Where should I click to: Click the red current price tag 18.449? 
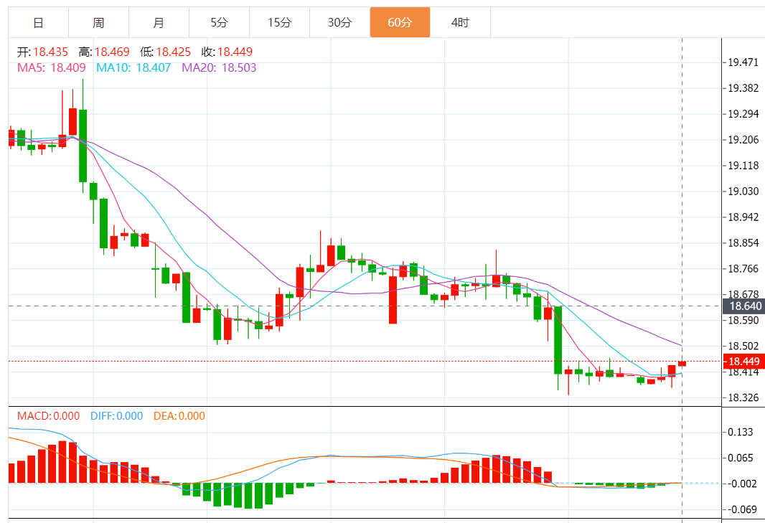(x=743, y=362)
